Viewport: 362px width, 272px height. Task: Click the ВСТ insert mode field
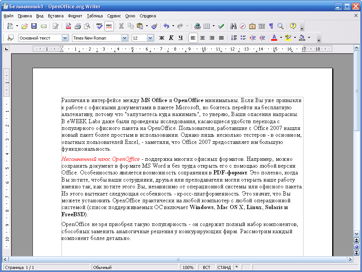point(206,267)
